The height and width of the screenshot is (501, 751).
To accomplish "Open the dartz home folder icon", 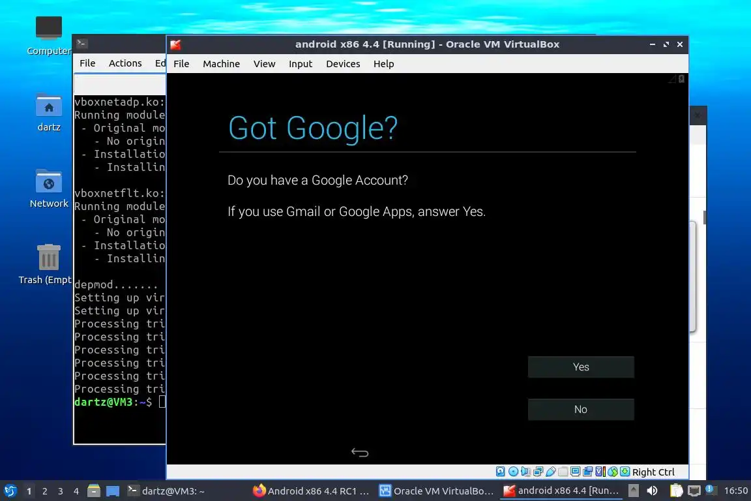I will 49,106.
